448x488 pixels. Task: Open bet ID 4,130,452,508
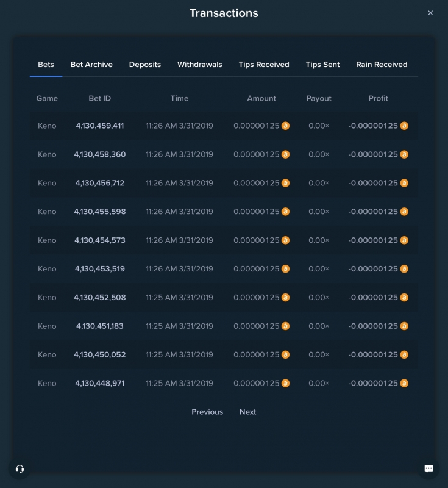(x=100, y=298)
